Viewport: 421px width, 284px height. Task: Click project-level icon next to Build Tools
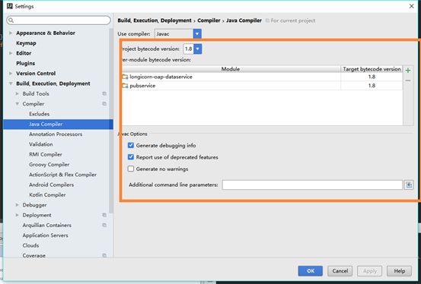tap(104, 93)
